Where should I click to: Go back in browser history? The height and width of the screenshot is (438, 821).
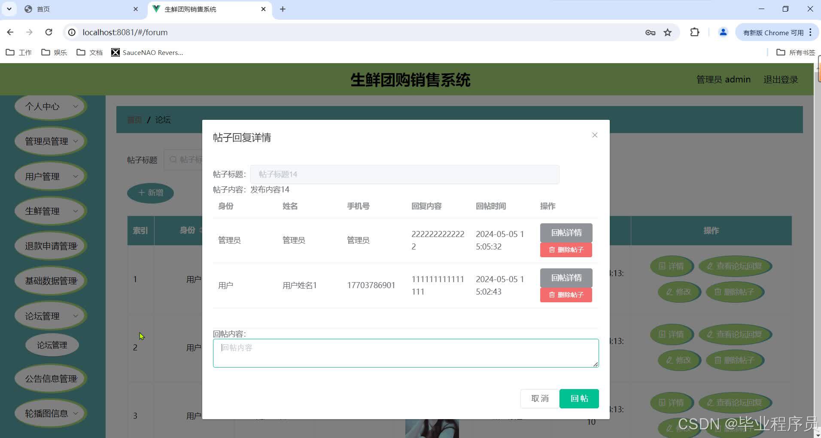(x=10, y=32)
